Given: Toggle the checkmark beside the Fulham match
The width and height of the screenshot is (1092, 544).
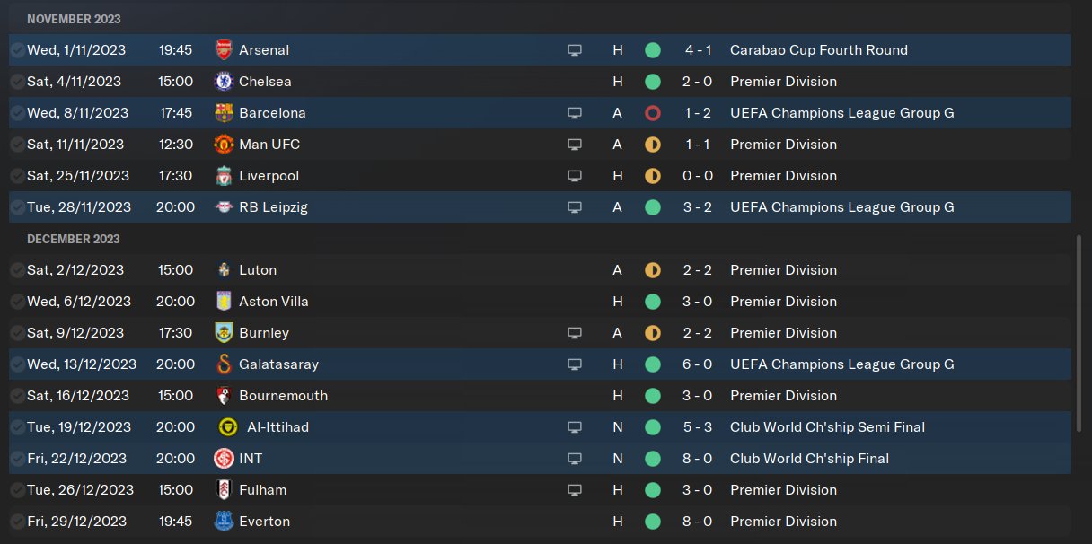Looking at the screenshot, I should 17,490.
